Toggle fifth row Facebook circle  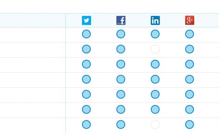coord(121,94)
